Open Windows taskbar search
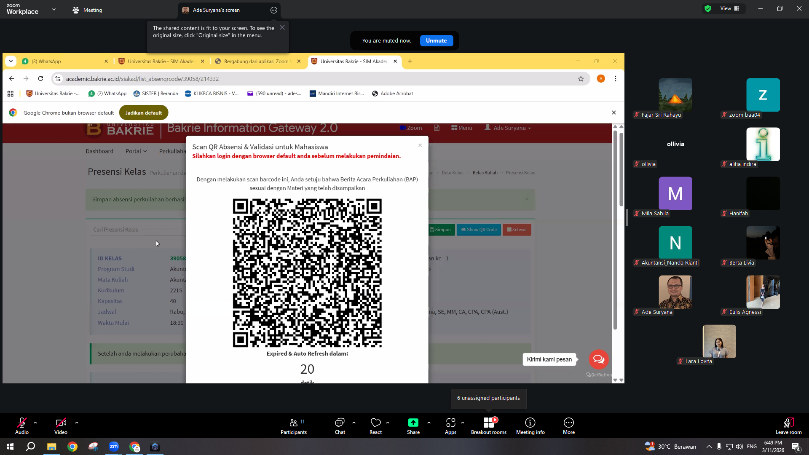Image resolution: width=809 pixels, height=455 pixels. click(30, 447)
